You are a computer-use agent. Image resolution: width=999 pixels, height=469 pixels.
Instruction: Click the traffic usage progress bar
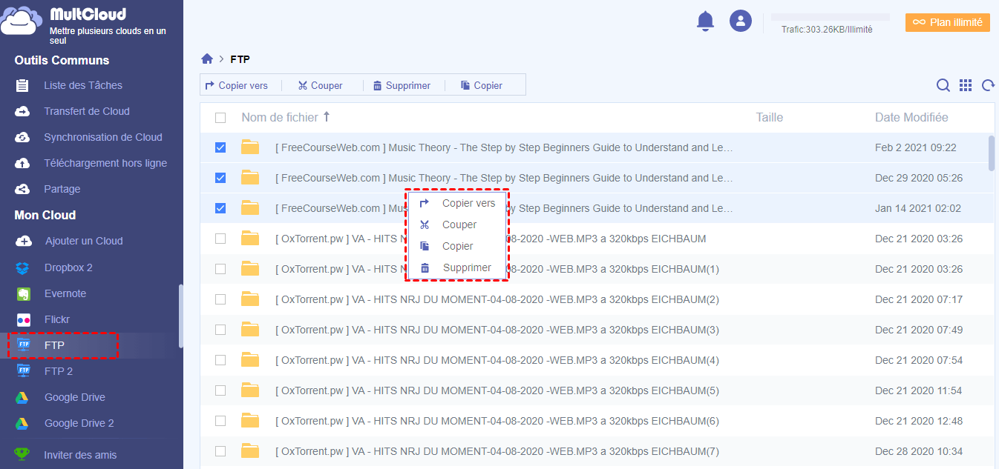pos(830,17)
